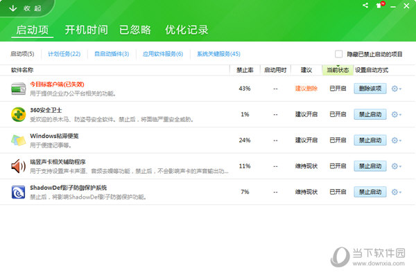416x277 pixels.
Task: Click 禁止启动 for ShadowDef影子防御保护系统
Action: (x=370, y=192)
